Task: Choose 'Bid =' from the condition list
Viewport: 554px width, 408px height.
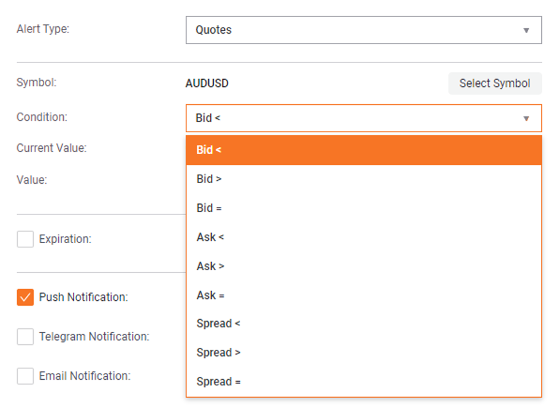Action: 364,208
